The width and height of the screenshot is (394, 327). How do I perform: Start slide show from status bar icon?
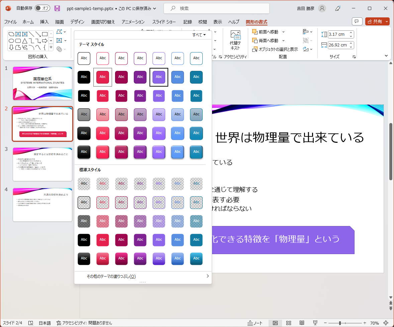[x=315, y=323]
